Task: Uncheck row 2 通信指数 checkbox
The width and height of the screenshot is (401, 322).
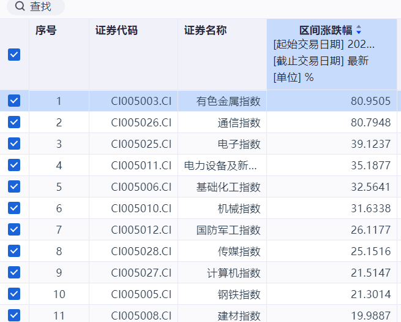Action: pyautogui.click(x=14, y=122)
